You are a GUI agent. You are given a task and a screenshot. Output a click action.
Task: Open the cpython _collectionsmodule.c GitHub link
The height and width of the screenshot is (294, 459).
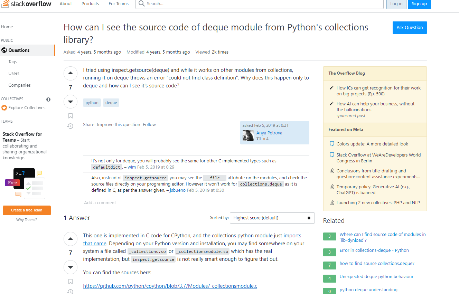click(x=170, y=286)
